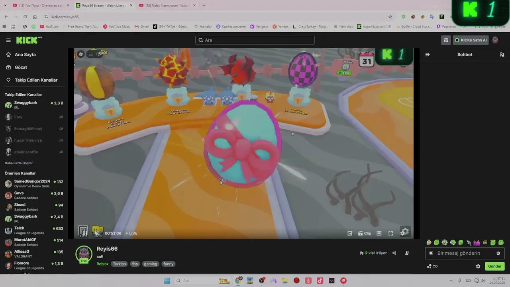Image resolution: width=510 pixels, height=287 pixels.
Task: Open the Haritalar bookmark
Action: (x=203, y=27)
